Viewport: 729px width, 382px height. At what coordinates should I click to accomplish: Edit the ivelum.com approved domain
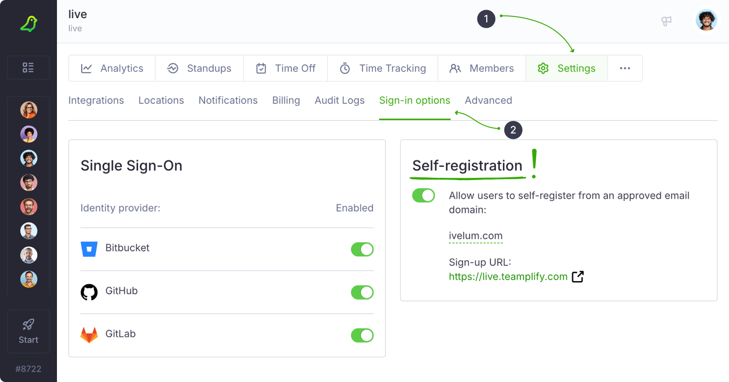tap(475, 236)
